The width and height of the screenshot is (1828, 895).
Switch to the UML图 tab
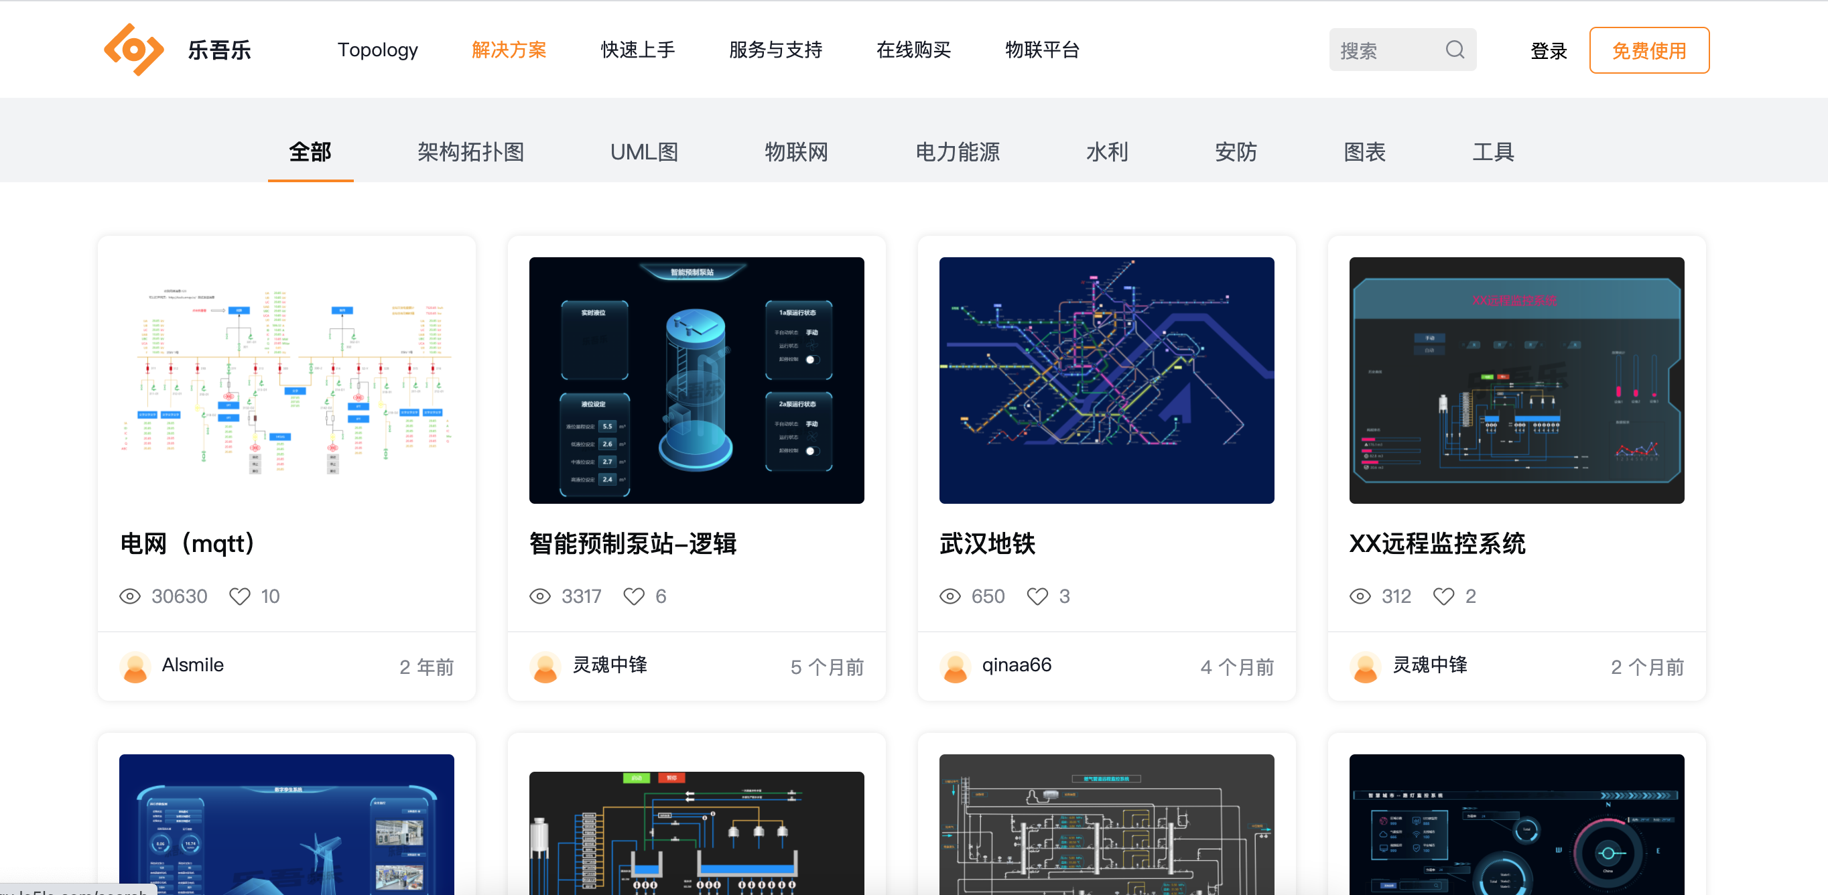[644, 152]
